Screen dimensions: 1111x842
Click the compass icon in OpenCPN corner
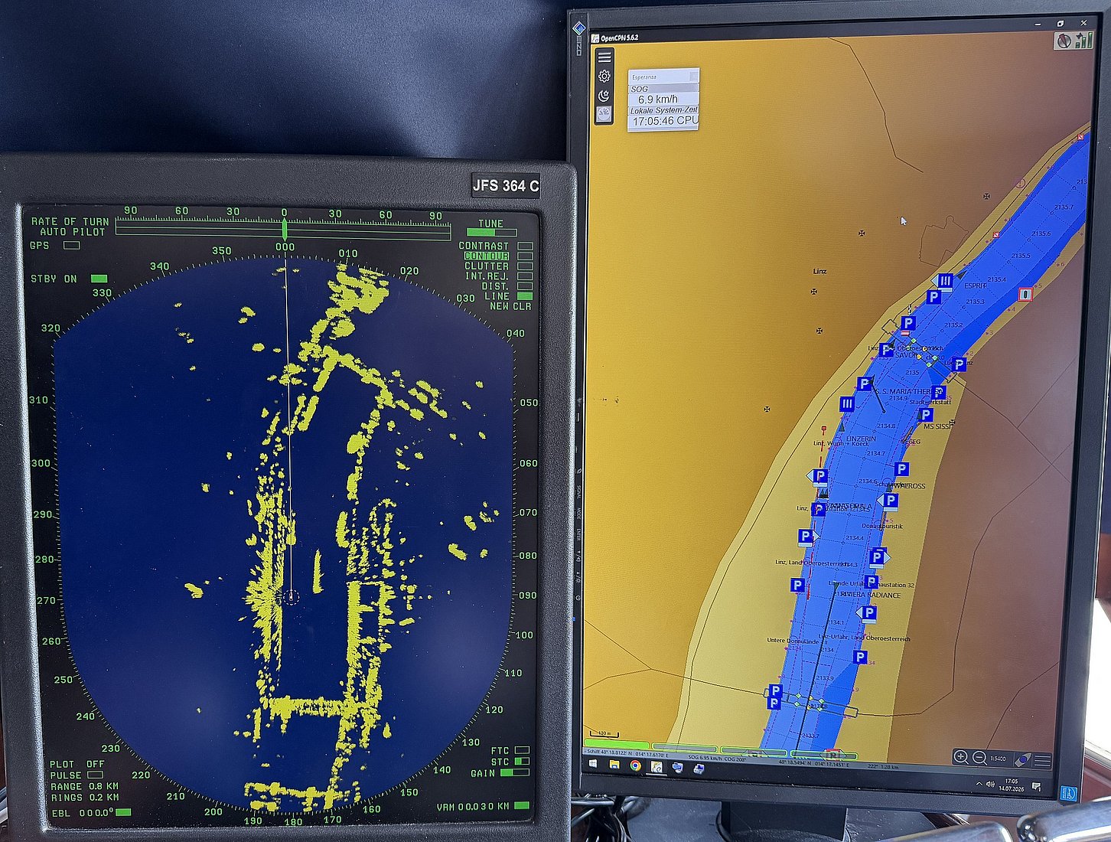[x=1064, y=41]
